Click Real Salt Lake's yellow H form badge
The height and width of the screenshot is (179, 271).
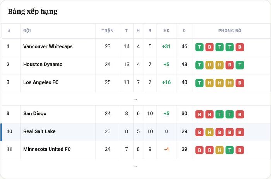click(209, 132)
